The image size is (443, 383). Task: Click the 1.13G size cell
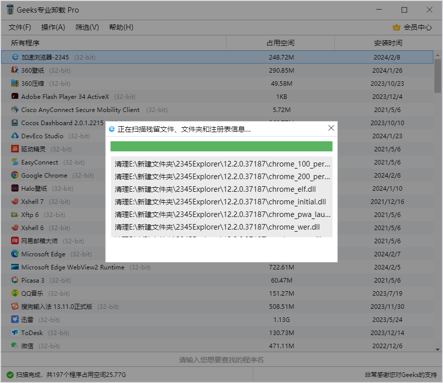(x=281, y=319)
